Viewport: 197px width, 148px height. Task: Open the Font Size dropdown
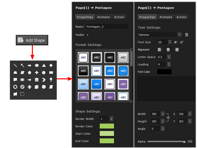click(x=169, y=42)
